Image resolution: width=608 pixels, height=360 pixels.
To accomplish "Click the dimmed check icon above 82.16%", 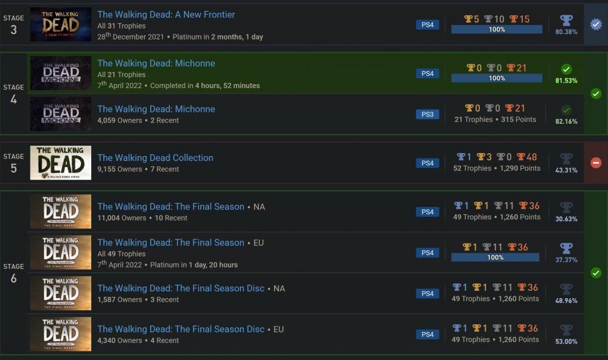I will 566,110.
